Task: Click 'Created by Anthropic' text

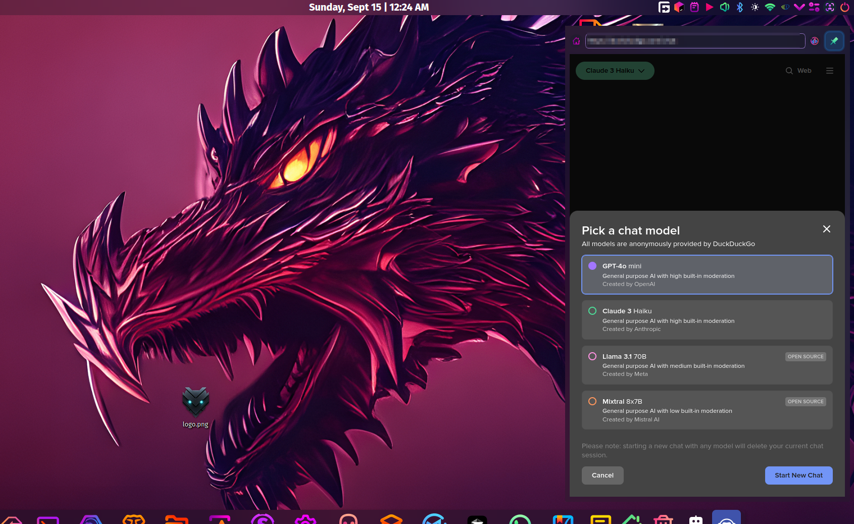Action: (631, 329)
